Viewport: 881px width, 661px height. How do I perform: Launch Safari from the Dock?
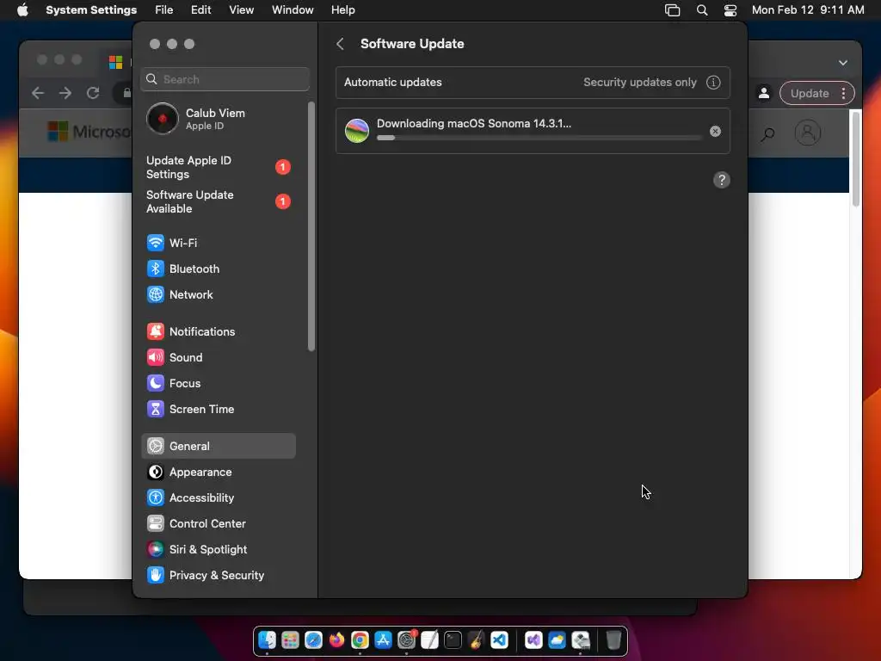(313, 640)
